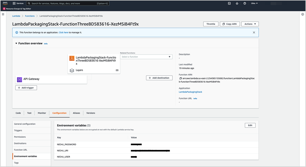Select General configuration in sidebar
This screenshot has width=306, height=167.
point(31,124)
